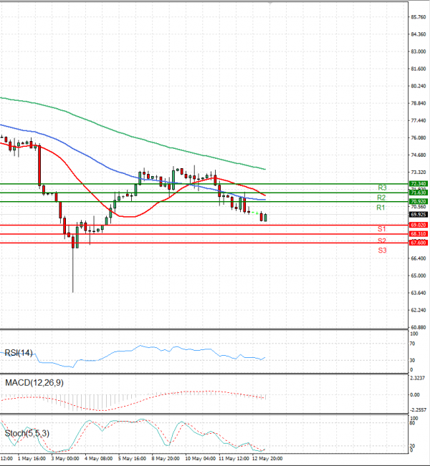Viewport: 430px width, 466px height.
Task: Select the red 67.600 price tag
Action: (x=419, y=243)
